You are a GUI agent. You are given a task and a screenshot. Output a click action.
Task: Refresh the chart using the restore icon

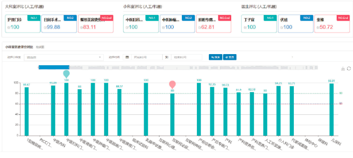pos(349,69)
